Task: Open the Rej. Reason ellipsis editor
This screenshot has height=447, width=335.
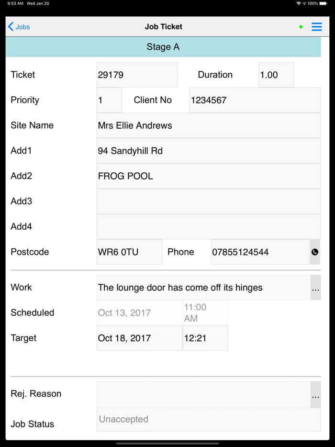Action: point(315,396)
